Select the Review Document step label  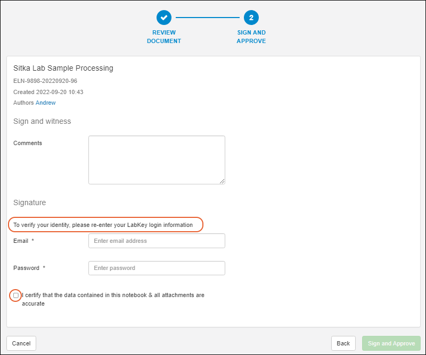click(164, 37)
